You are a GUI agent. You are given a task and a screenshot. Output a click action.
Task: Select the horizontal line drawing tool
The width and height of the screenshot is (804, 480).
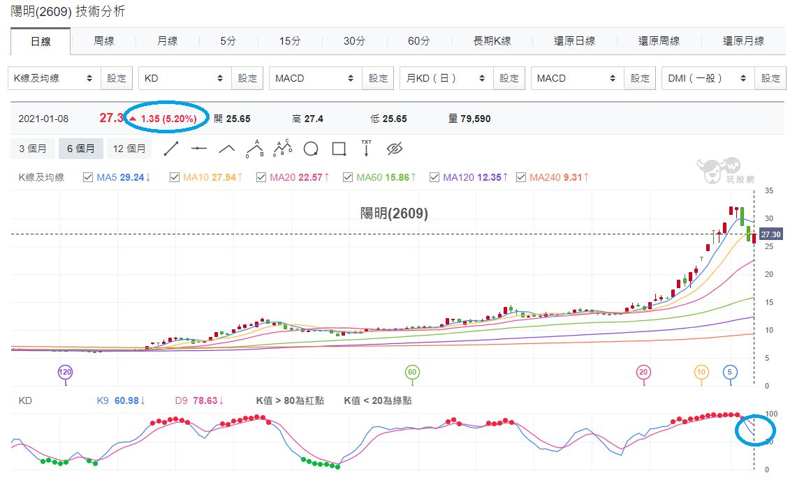click(199, 149)
